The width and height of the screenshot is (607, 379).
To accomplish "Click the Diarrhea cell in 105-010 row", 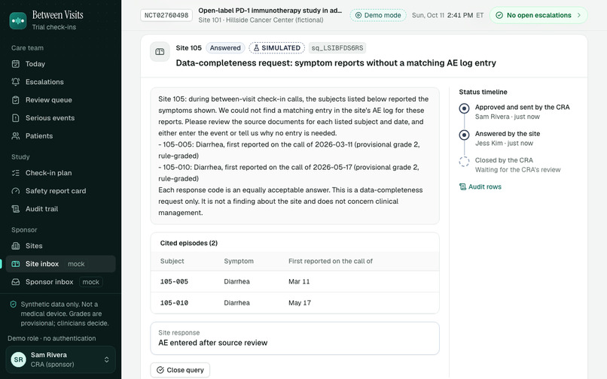I will [237, 303].
